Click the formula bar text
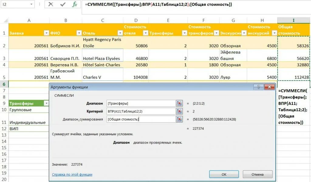 coord(158,4)
